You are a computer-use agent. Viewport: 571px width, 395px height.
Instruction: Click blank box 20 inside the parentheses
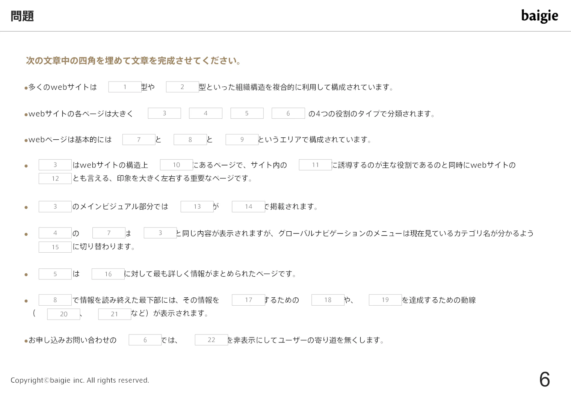click(63, 314)
